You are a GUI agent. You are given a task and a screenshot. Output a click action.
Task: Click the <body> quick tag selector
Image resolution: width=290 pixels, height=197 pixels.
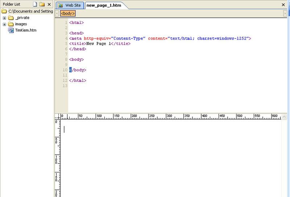pyautogui.click(x=68, y=13)
